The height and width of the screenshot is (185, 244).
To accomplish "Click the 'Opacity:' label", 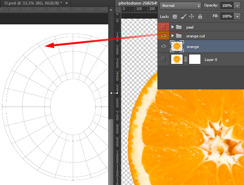I will [x=211, y=5].
